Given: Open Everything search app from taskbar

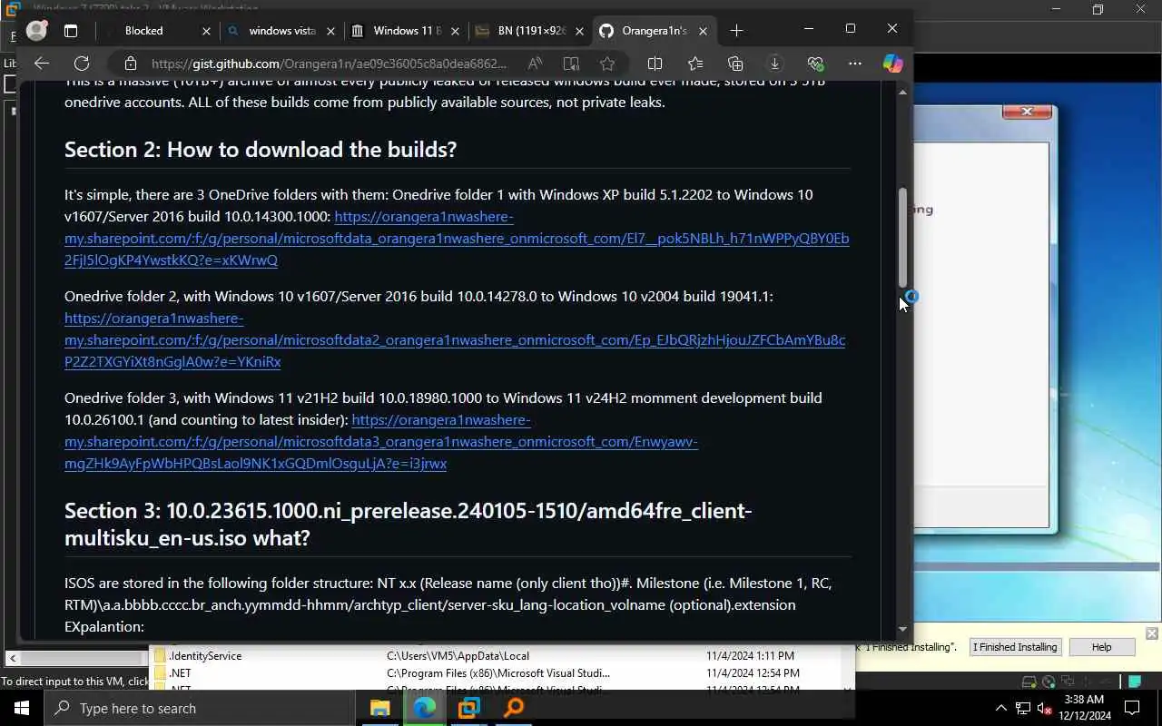Looking at the screenshot, I should 514,708.
